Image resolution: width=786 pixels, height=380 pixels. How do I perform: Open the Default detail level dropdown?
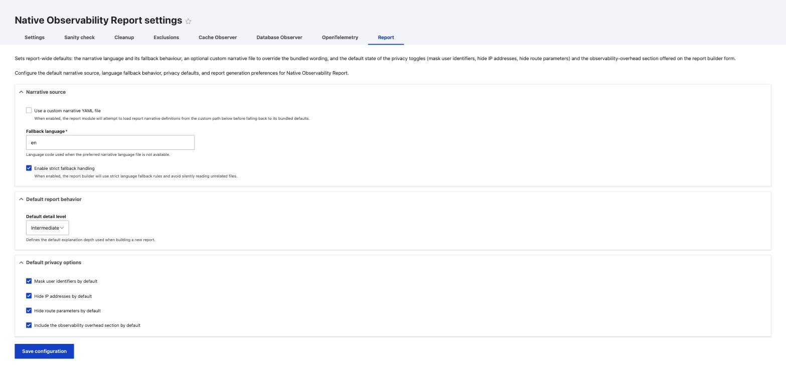pos(47,228)
